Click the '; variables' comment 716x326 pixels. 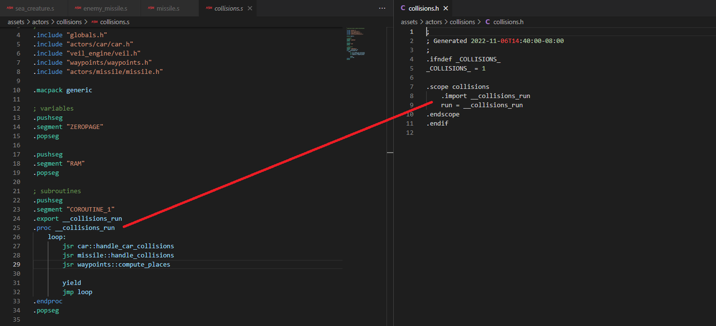pos(54,108)
